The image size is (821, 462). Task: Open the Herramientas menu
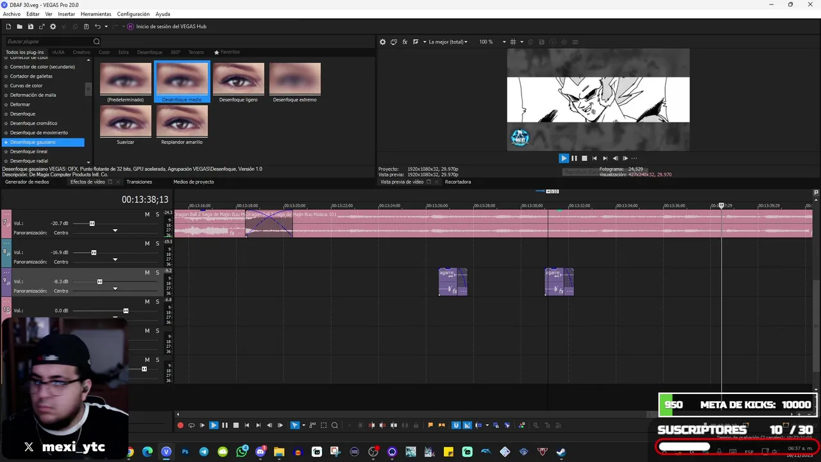[96, 13]
